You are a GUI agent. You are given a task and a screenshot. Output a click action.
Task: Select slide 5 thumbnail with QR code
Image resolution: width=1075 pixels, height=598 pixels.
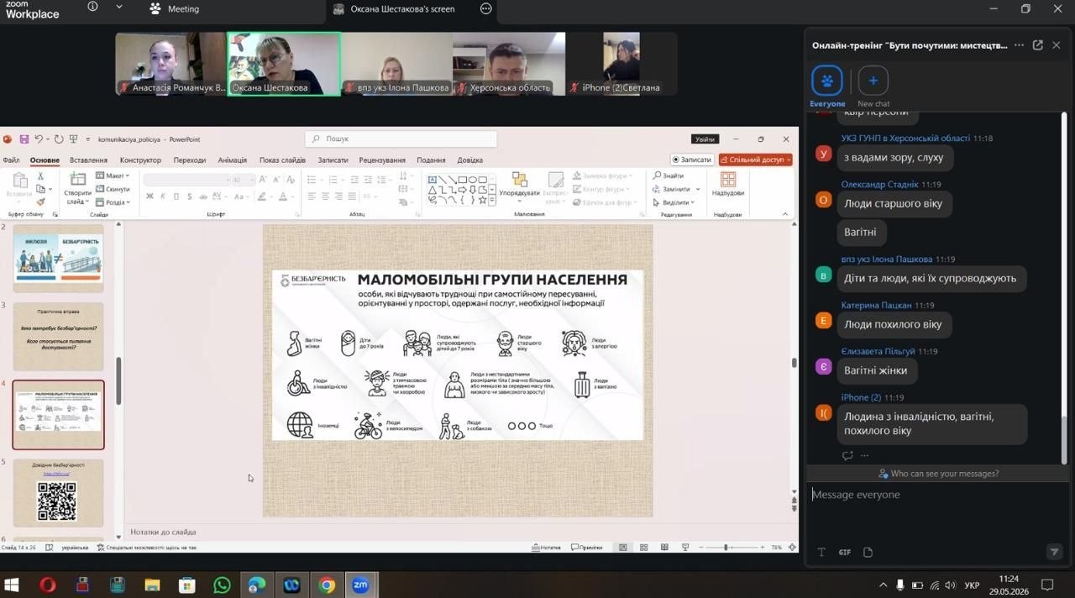tap(59, 493)
